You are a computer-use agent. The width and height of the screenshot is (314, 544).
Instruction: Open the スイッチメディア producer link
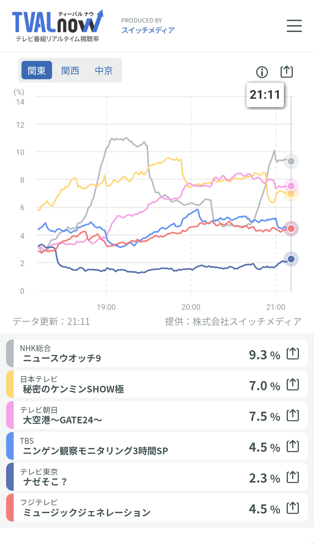coord(148,30)
